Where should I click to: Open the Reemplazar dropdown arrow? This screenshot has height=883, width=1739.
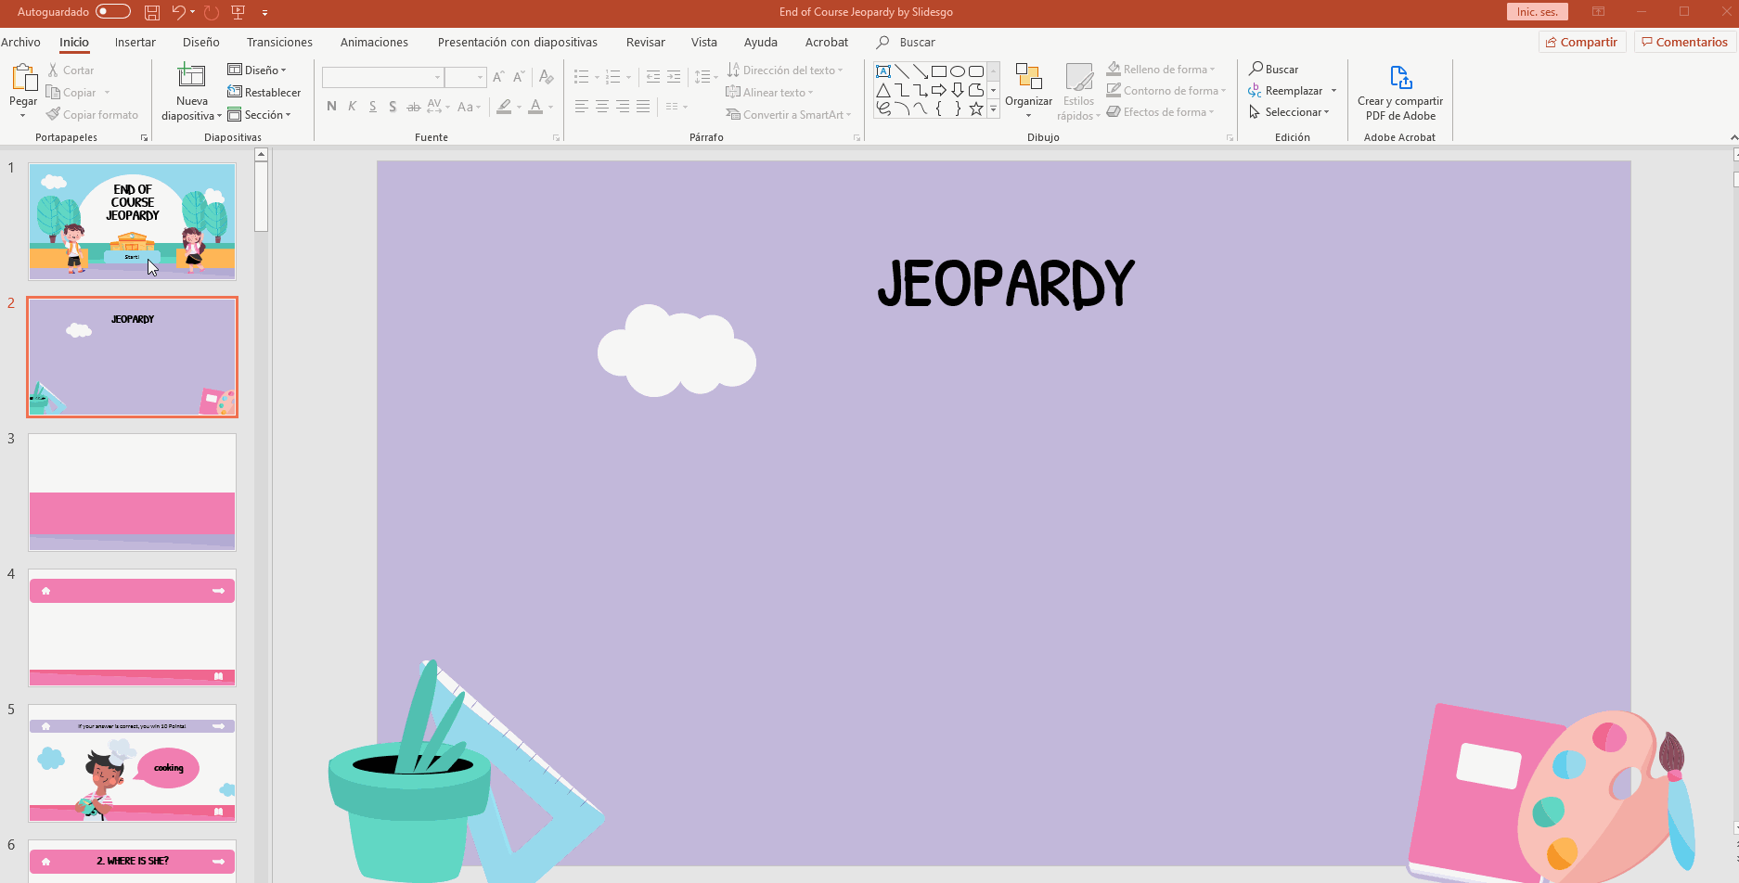coord(1333,91)
